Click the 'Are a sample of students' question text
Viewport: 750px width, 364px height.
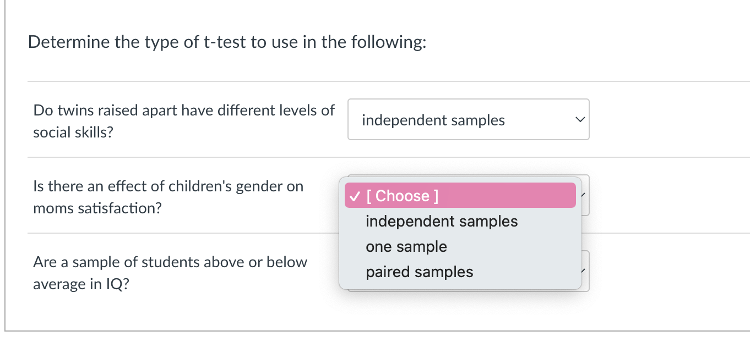point(170,262)
